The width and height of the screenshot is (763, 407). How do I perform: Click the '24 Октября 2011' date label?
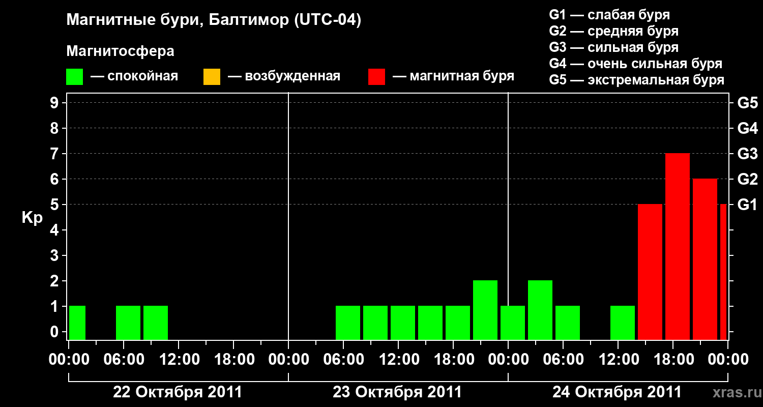617,392
